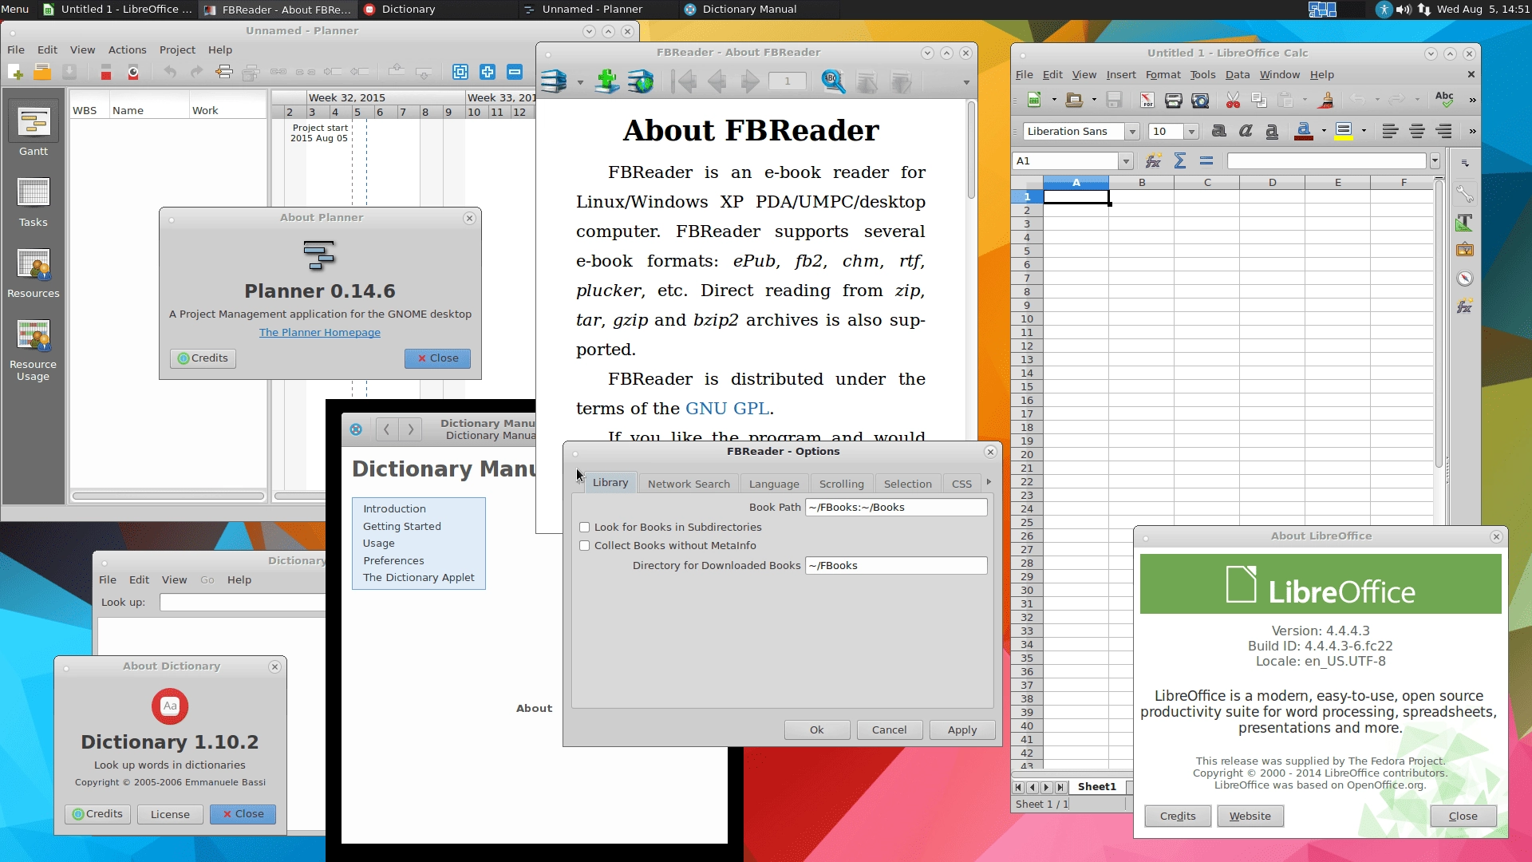
Task: Open the Data menu in Calc
Action: pos(1237,74)
